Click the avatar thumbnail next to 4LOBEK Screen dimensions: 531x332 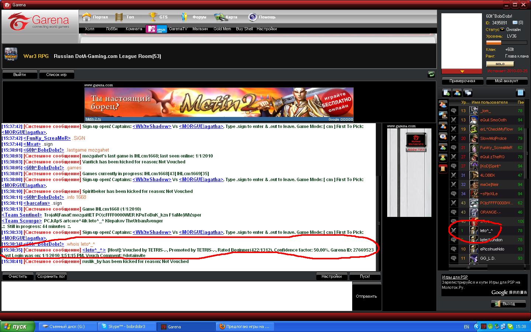tap(473, 175)
